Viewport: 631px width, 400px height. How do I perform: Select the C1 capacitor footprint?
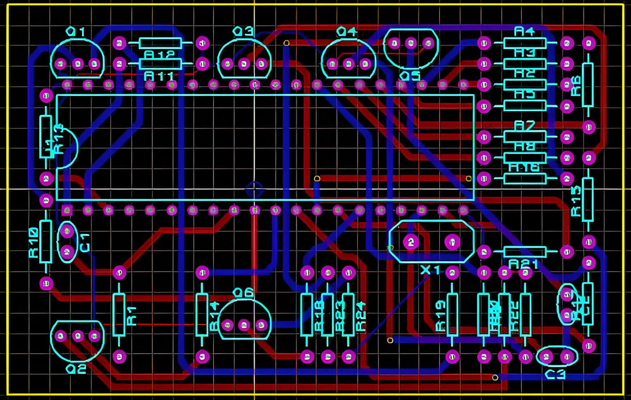(x=68, y=242)
